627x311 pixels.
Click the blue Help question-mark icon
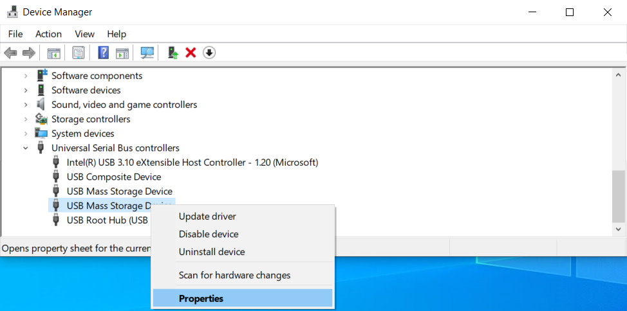[103, 53]
